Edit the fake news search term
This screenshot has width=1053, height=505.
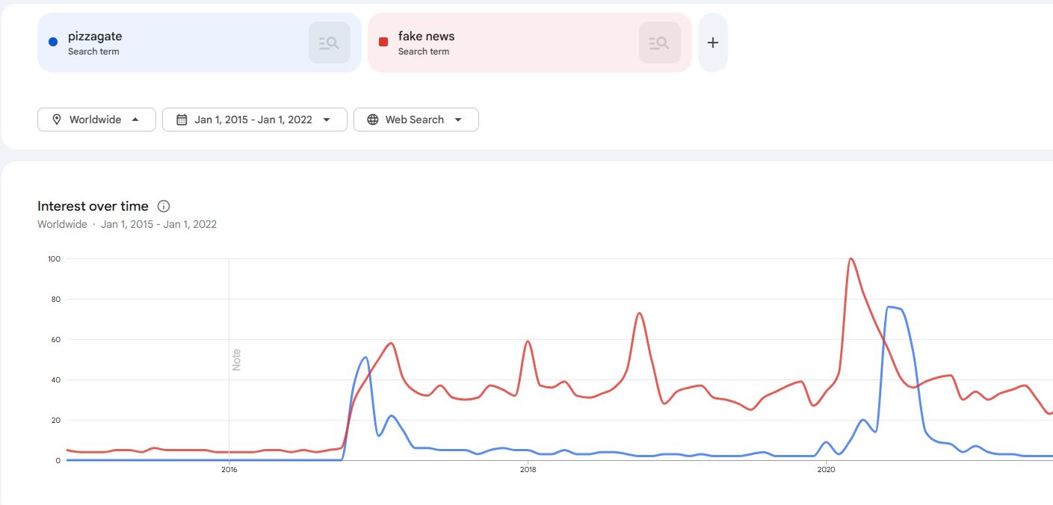pyautogui.click(x=426, y=36)
